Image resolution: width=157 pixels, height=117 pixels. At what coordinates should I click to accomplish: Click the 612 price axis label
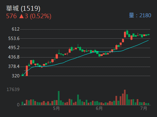coord(16,29)
